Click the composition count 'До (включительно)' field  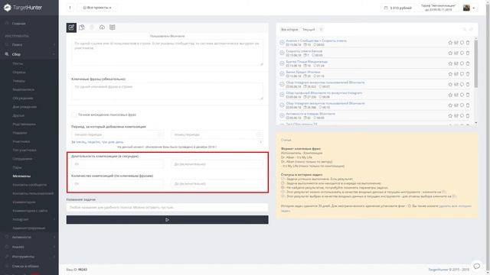pyautogui.click(x=217, y=183)
